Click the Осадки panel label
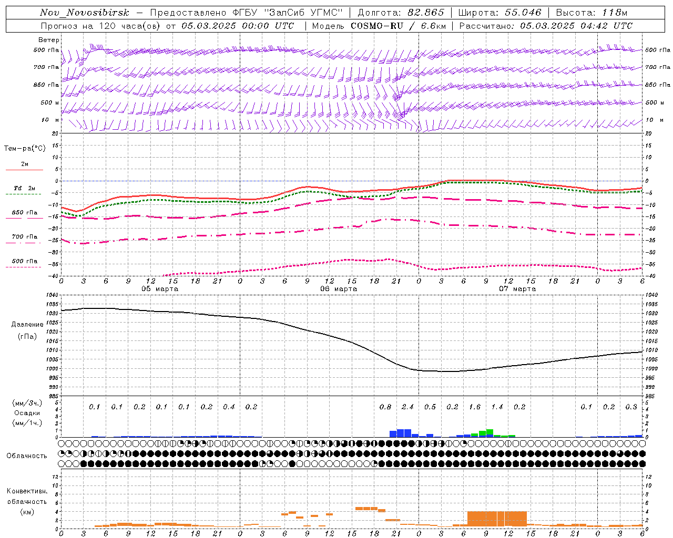The image size is (673, 538). pos(26,413)
